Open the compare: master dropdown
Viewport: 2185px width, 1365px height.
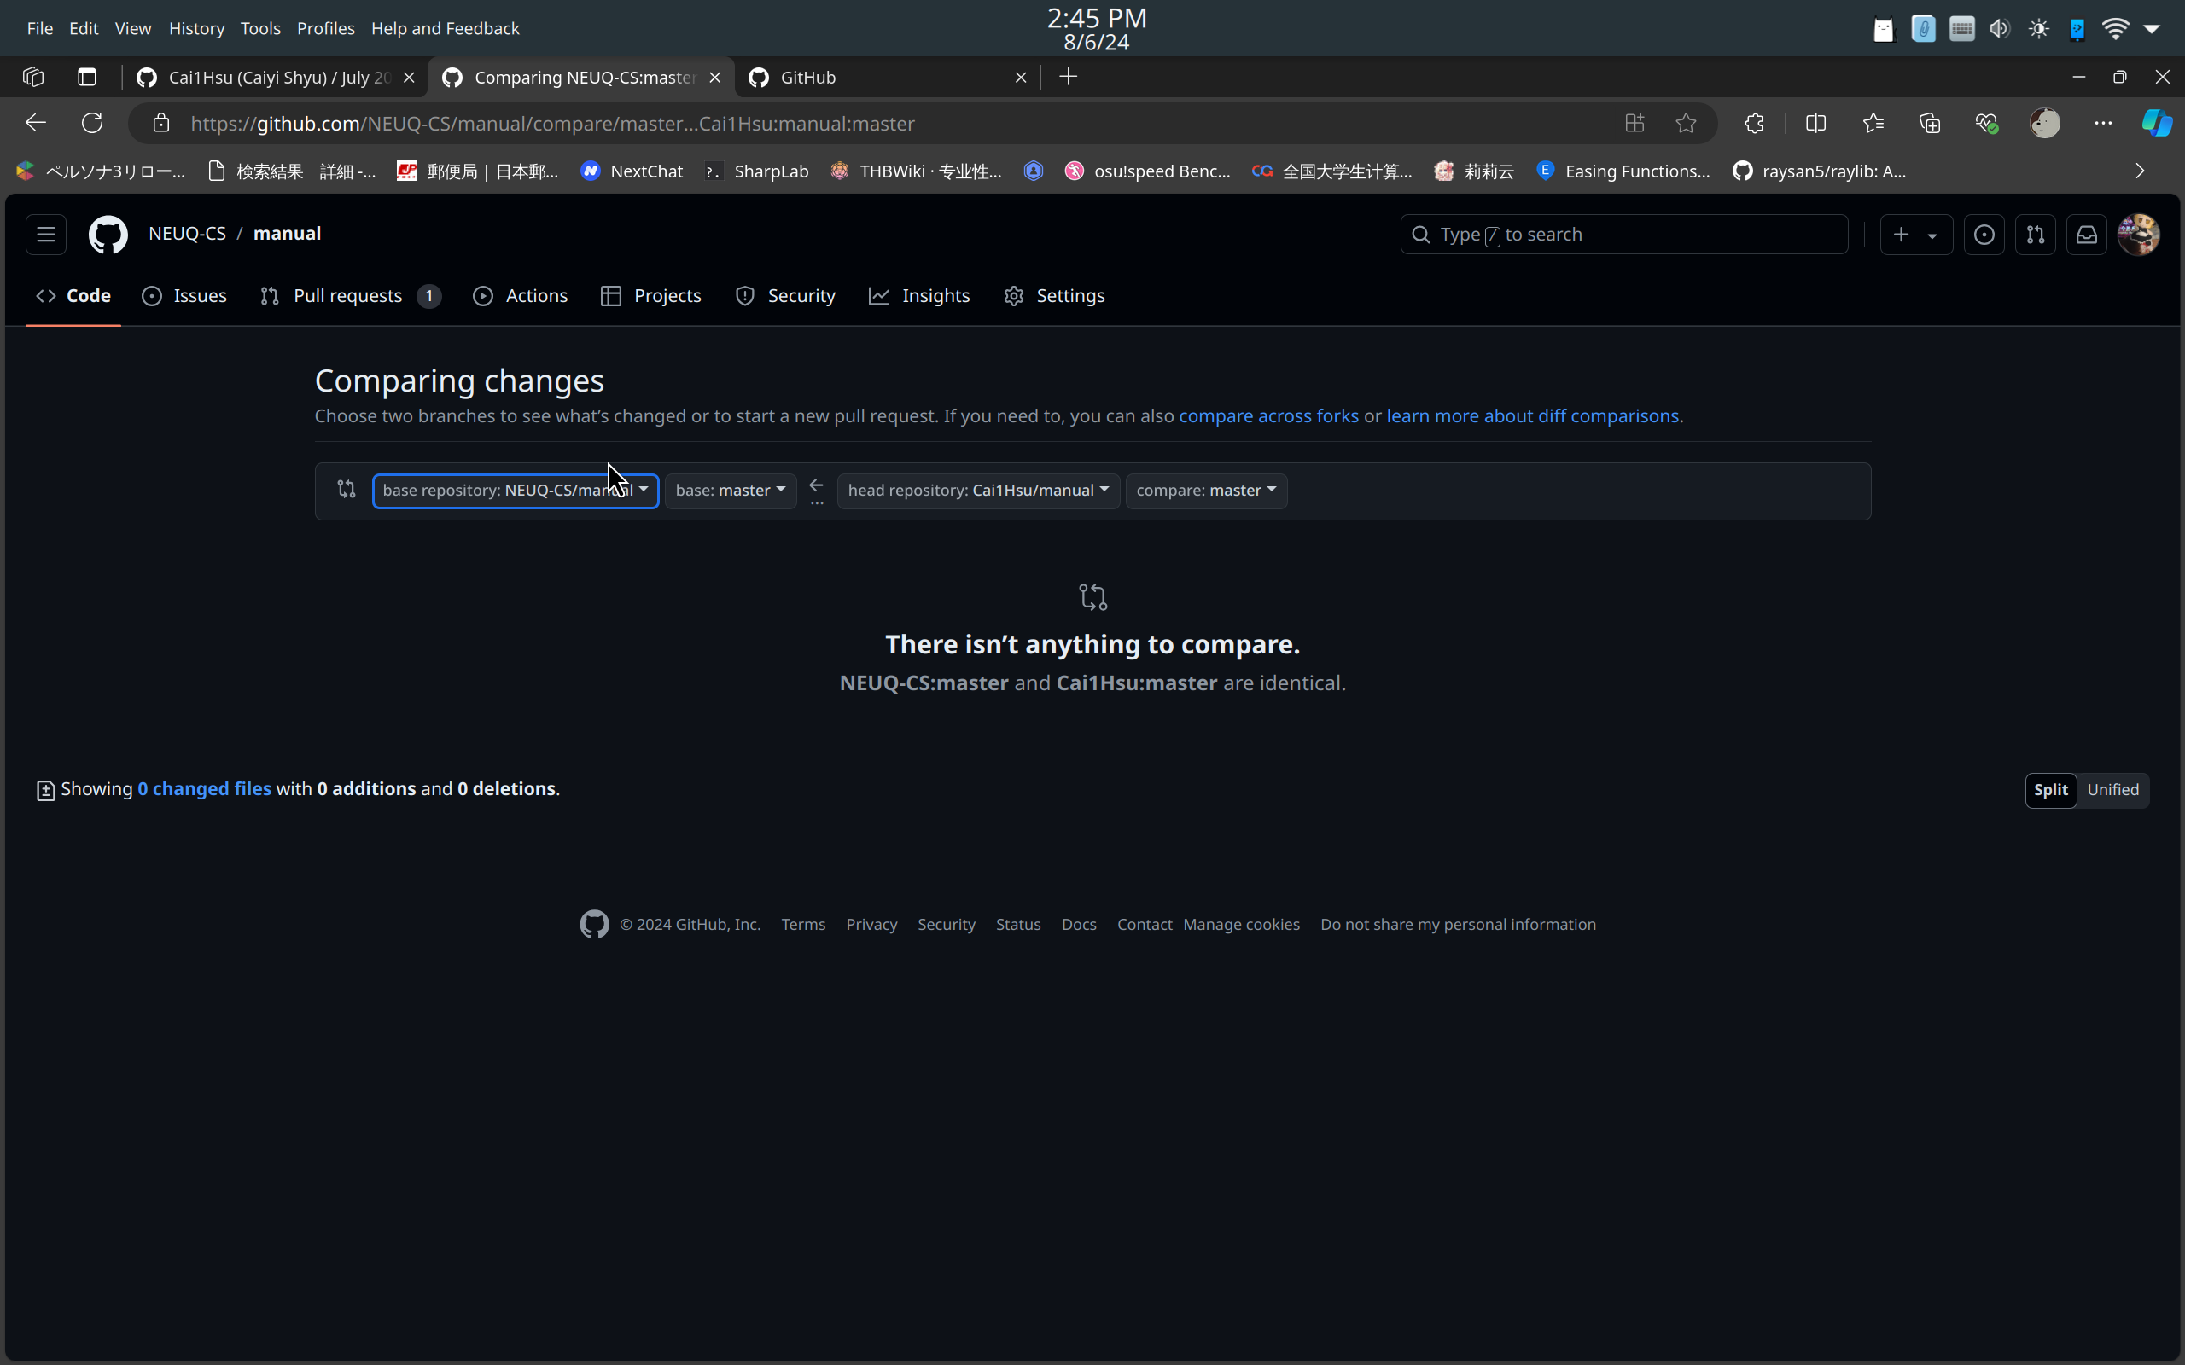pos(1206,491)
